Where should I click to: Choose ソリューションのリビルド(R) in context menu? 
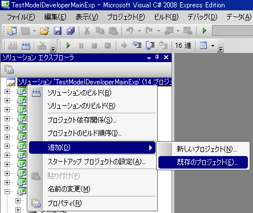[x=93, y=106]
